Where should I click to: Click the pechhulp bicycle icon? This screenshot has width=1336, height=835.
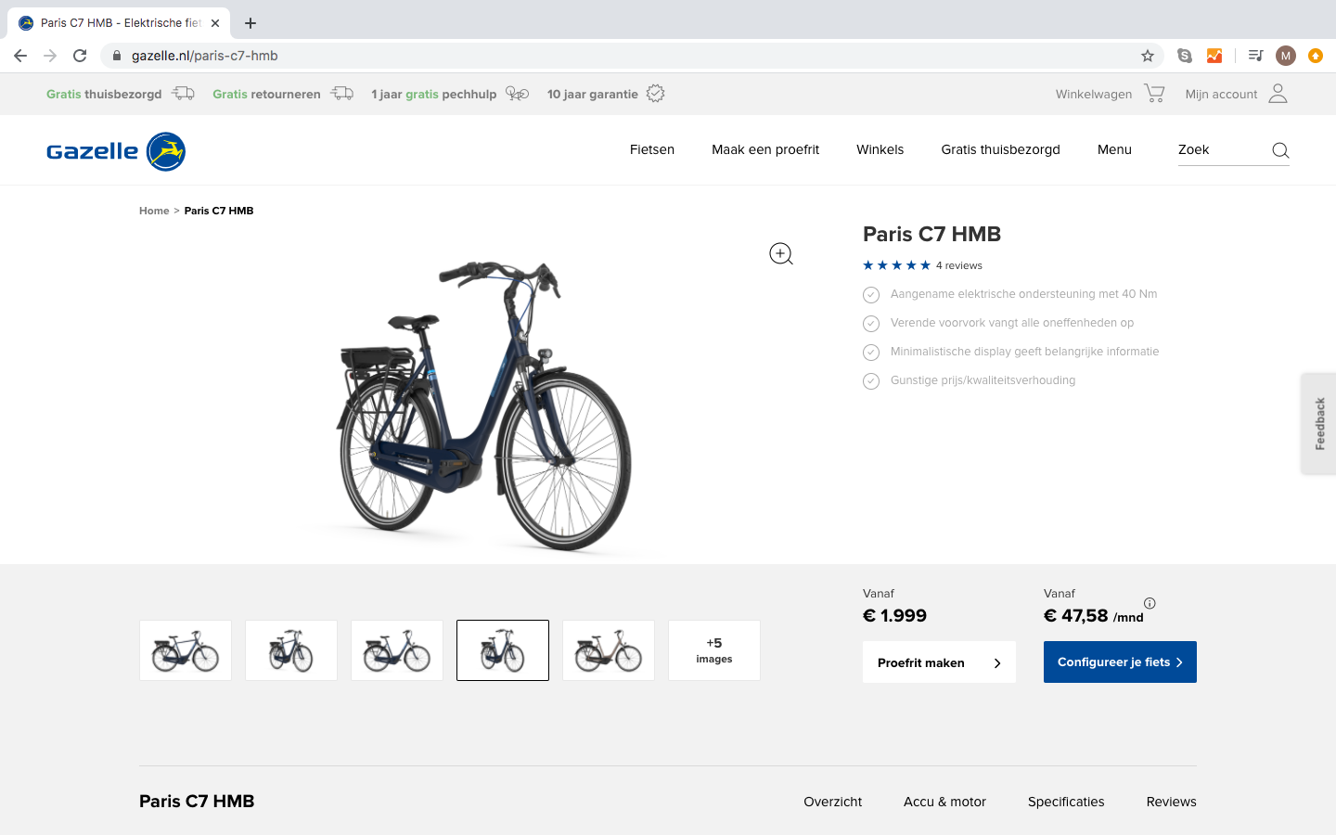(x=518, y=94)
